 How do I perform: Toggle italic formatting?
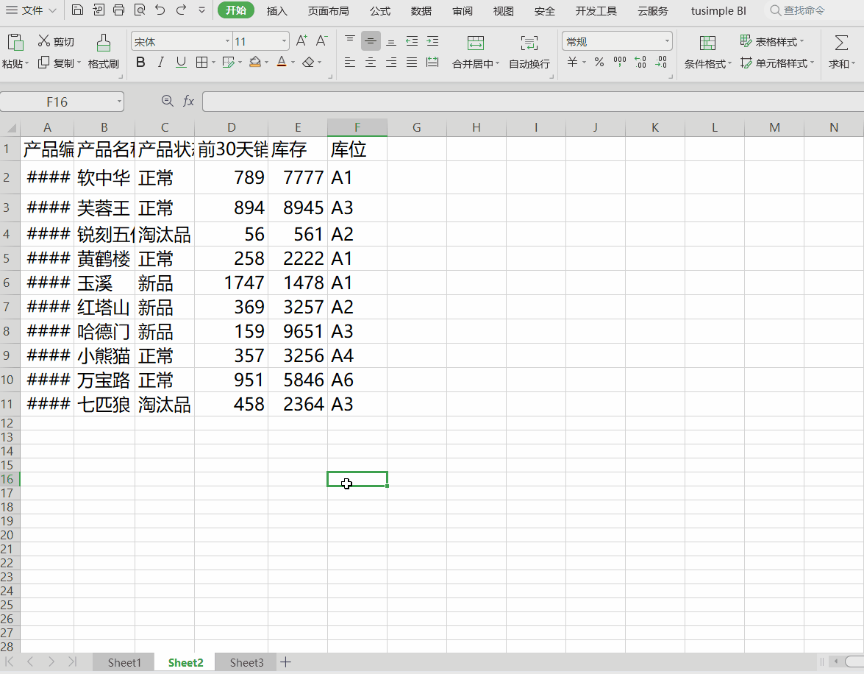click(161, 63)
